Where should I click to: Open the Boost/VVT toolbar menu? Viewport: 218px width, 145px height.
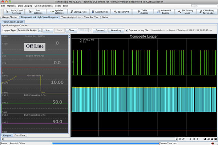121,12
